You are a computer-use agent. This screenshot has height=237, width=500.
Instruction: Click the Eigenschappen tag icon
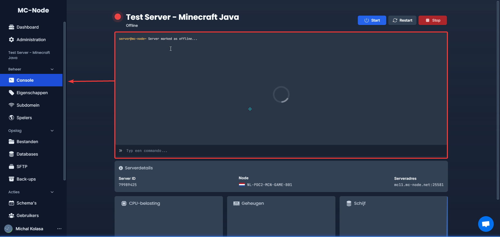click(x=11, y=93)
